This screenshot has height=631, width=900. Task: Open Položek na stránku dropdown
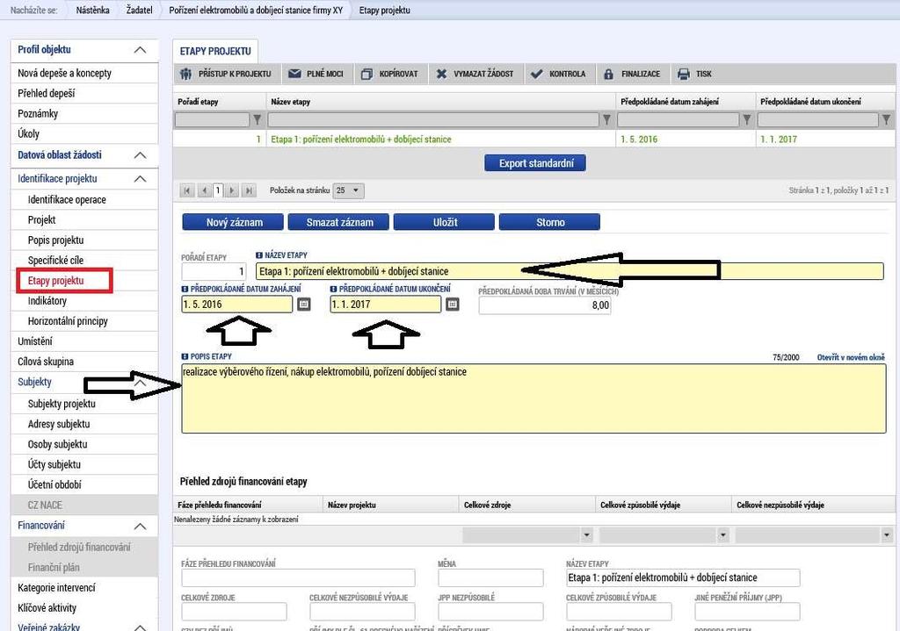(x=348, y=190)
